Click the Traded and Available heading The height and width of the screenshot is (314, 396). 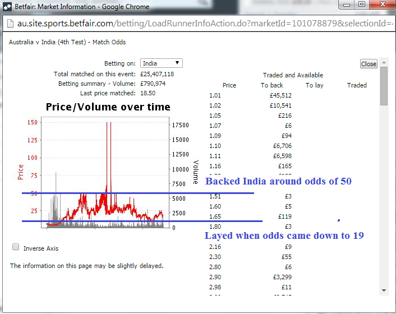tap(293, 75)
